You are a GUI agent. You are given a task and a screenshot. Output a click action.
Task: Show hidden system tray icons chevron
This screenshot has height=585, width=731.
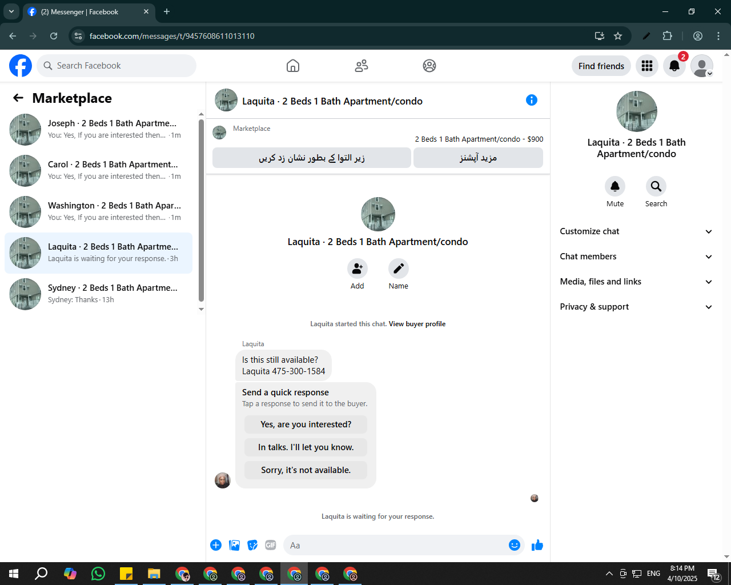click(609, 574)
